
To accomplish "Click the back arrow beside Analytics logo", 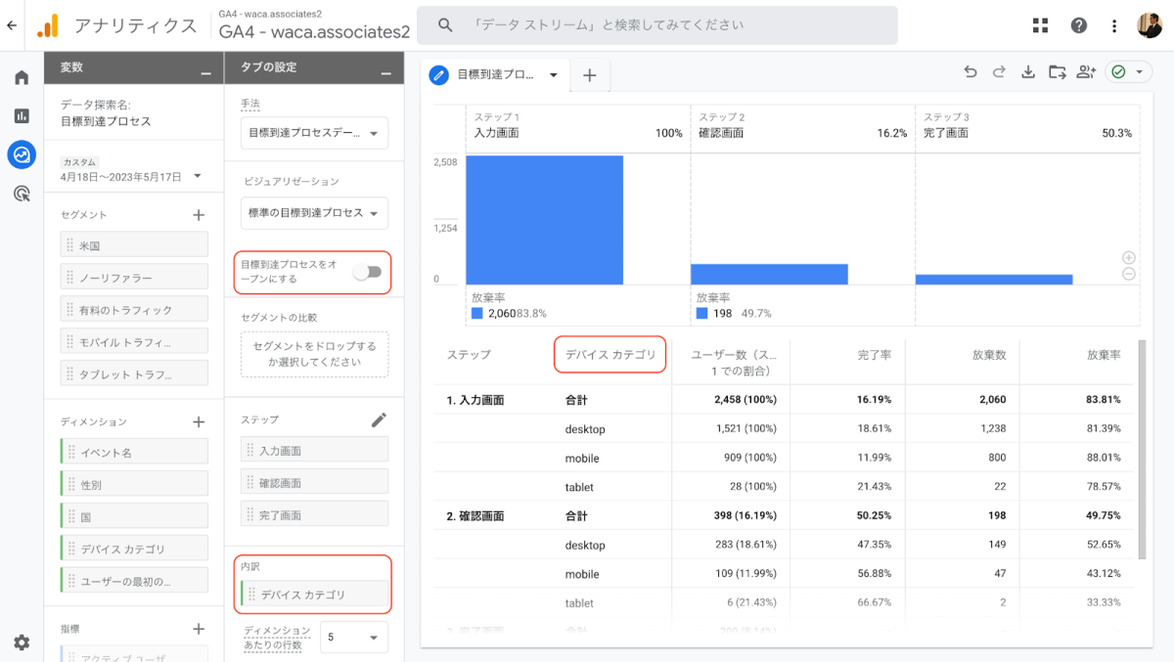I will 12,25.
